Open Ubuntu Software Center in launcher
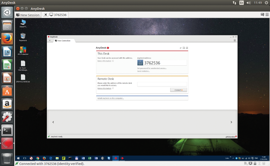Viewport: 270px width, 166px height. pos(7,91)
